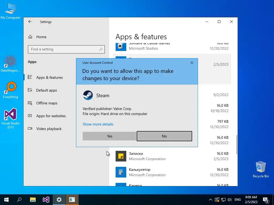Screen dimensions: 274x205
Task: Open Recycle Bin on desktop
Action: click(x=261, y=169)
